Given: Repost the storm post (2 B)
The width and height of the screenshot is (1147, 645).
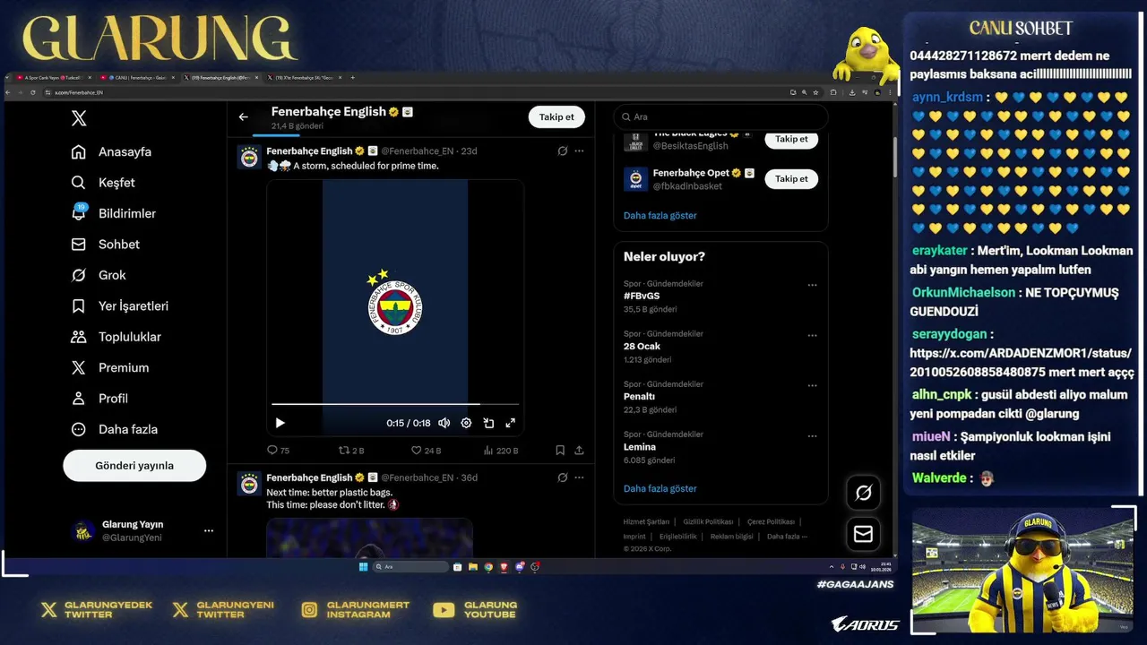Looking at the screenshot, I should click(x=350, y=450).
